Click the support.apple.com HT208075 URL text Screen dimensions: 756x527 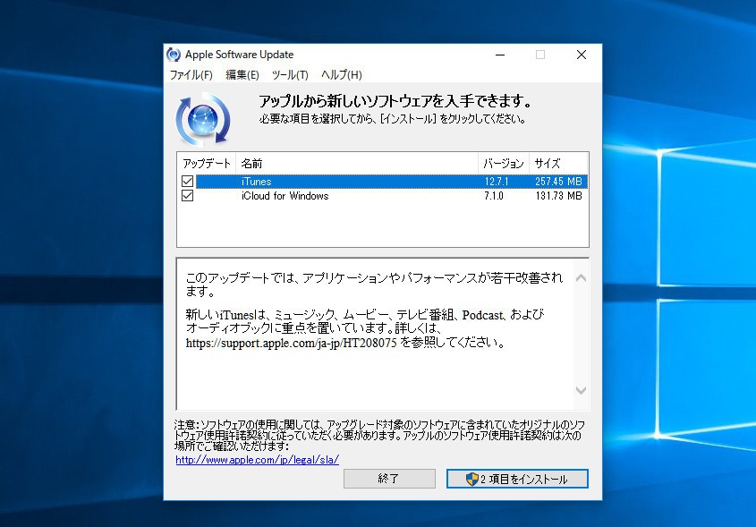[x=291, y=343]
